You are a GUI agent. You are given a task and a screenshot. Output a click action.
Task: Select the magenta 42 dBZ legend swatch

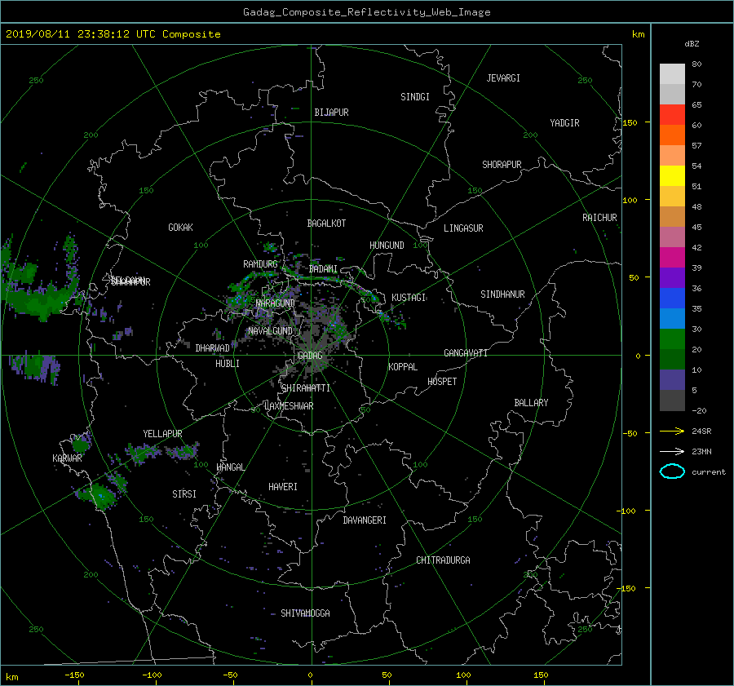coord(672,257)
